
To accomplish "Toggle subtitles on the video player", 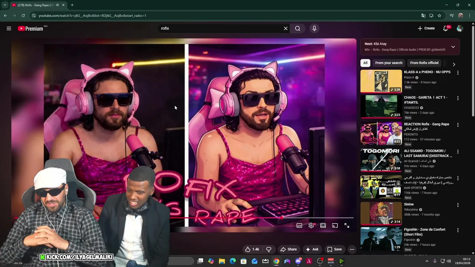I will tap(299, 225).
